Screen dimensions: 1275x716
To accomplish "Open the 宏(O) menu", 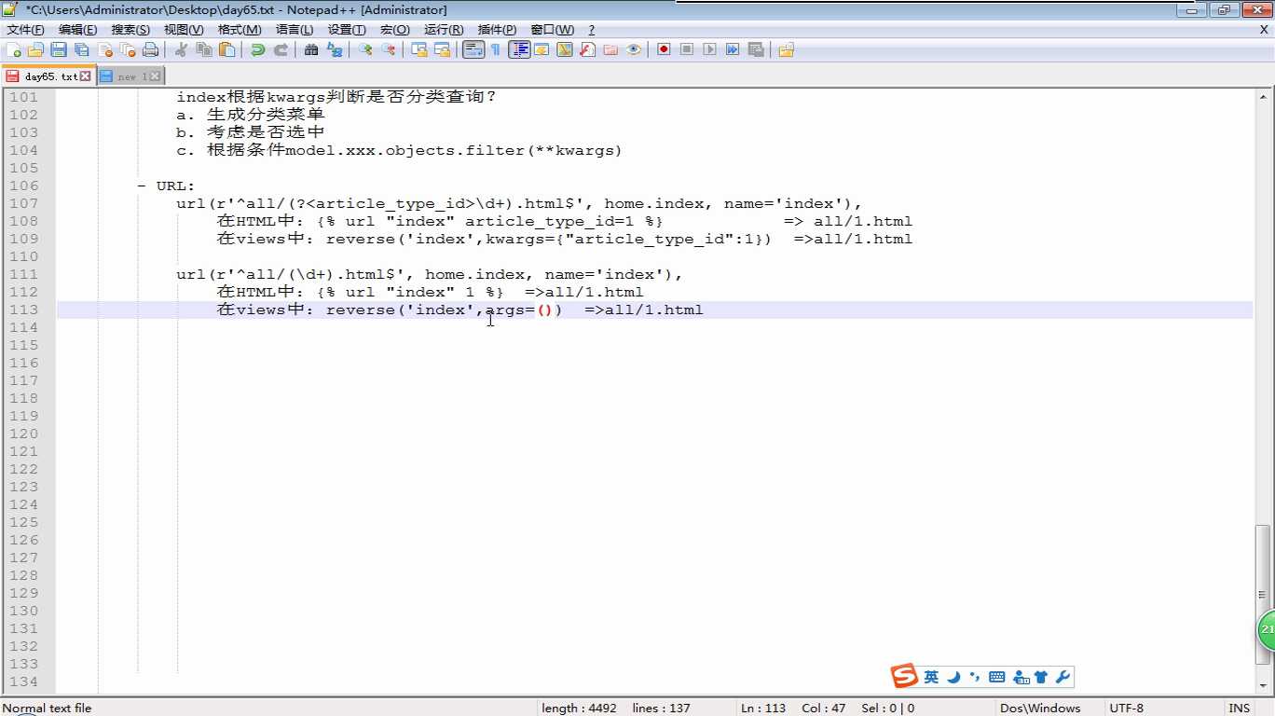I will (395, 30).
